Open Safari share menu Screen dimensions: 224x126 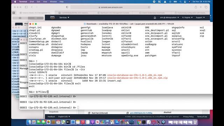click(196, 7)
